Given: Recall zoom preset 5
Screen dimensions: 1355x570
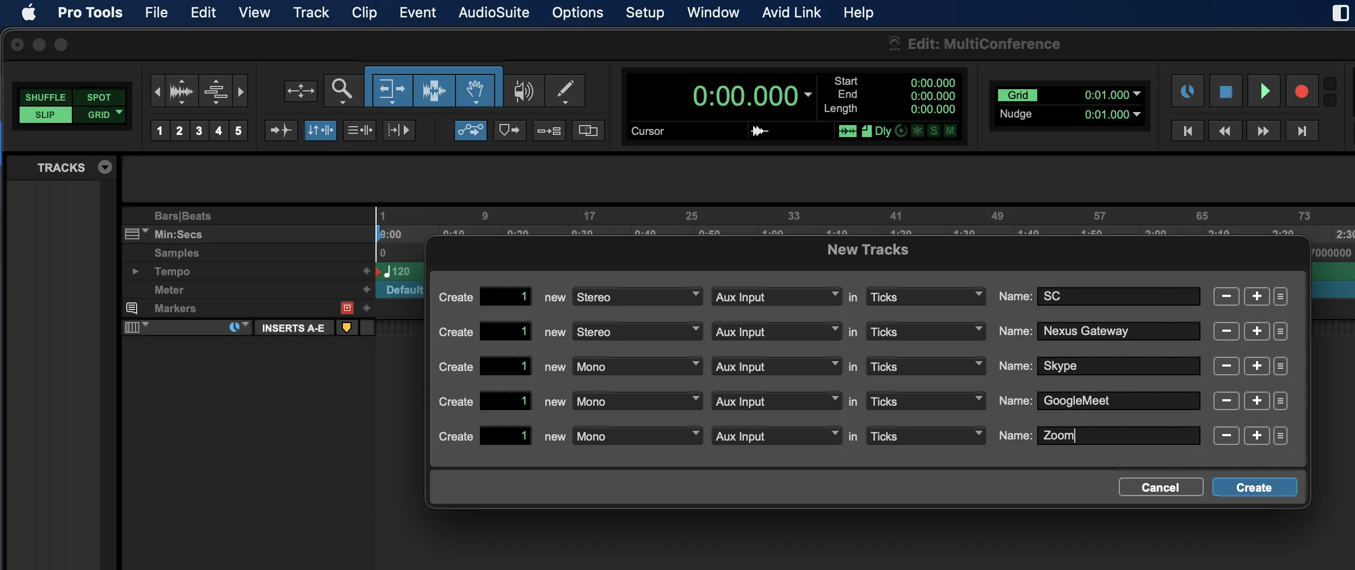Looking at the screenshot, I should [238, 131].
